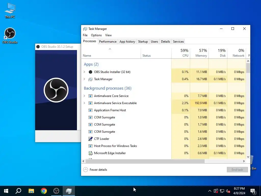261x196 pixels.
Task: Sort processes by CPU column
Action: click(x=181, y=53)
